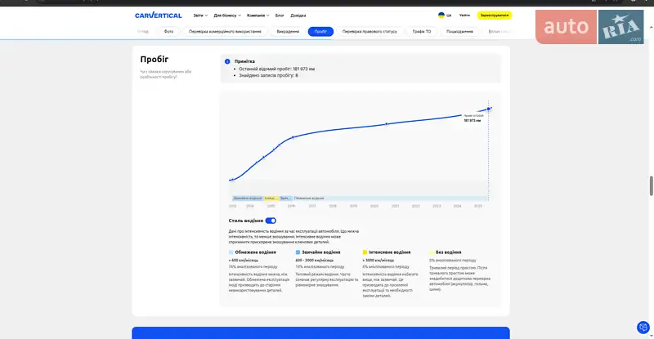Open the Блог page
This screenshot has height=339, width=654.
tap(280, 15)
